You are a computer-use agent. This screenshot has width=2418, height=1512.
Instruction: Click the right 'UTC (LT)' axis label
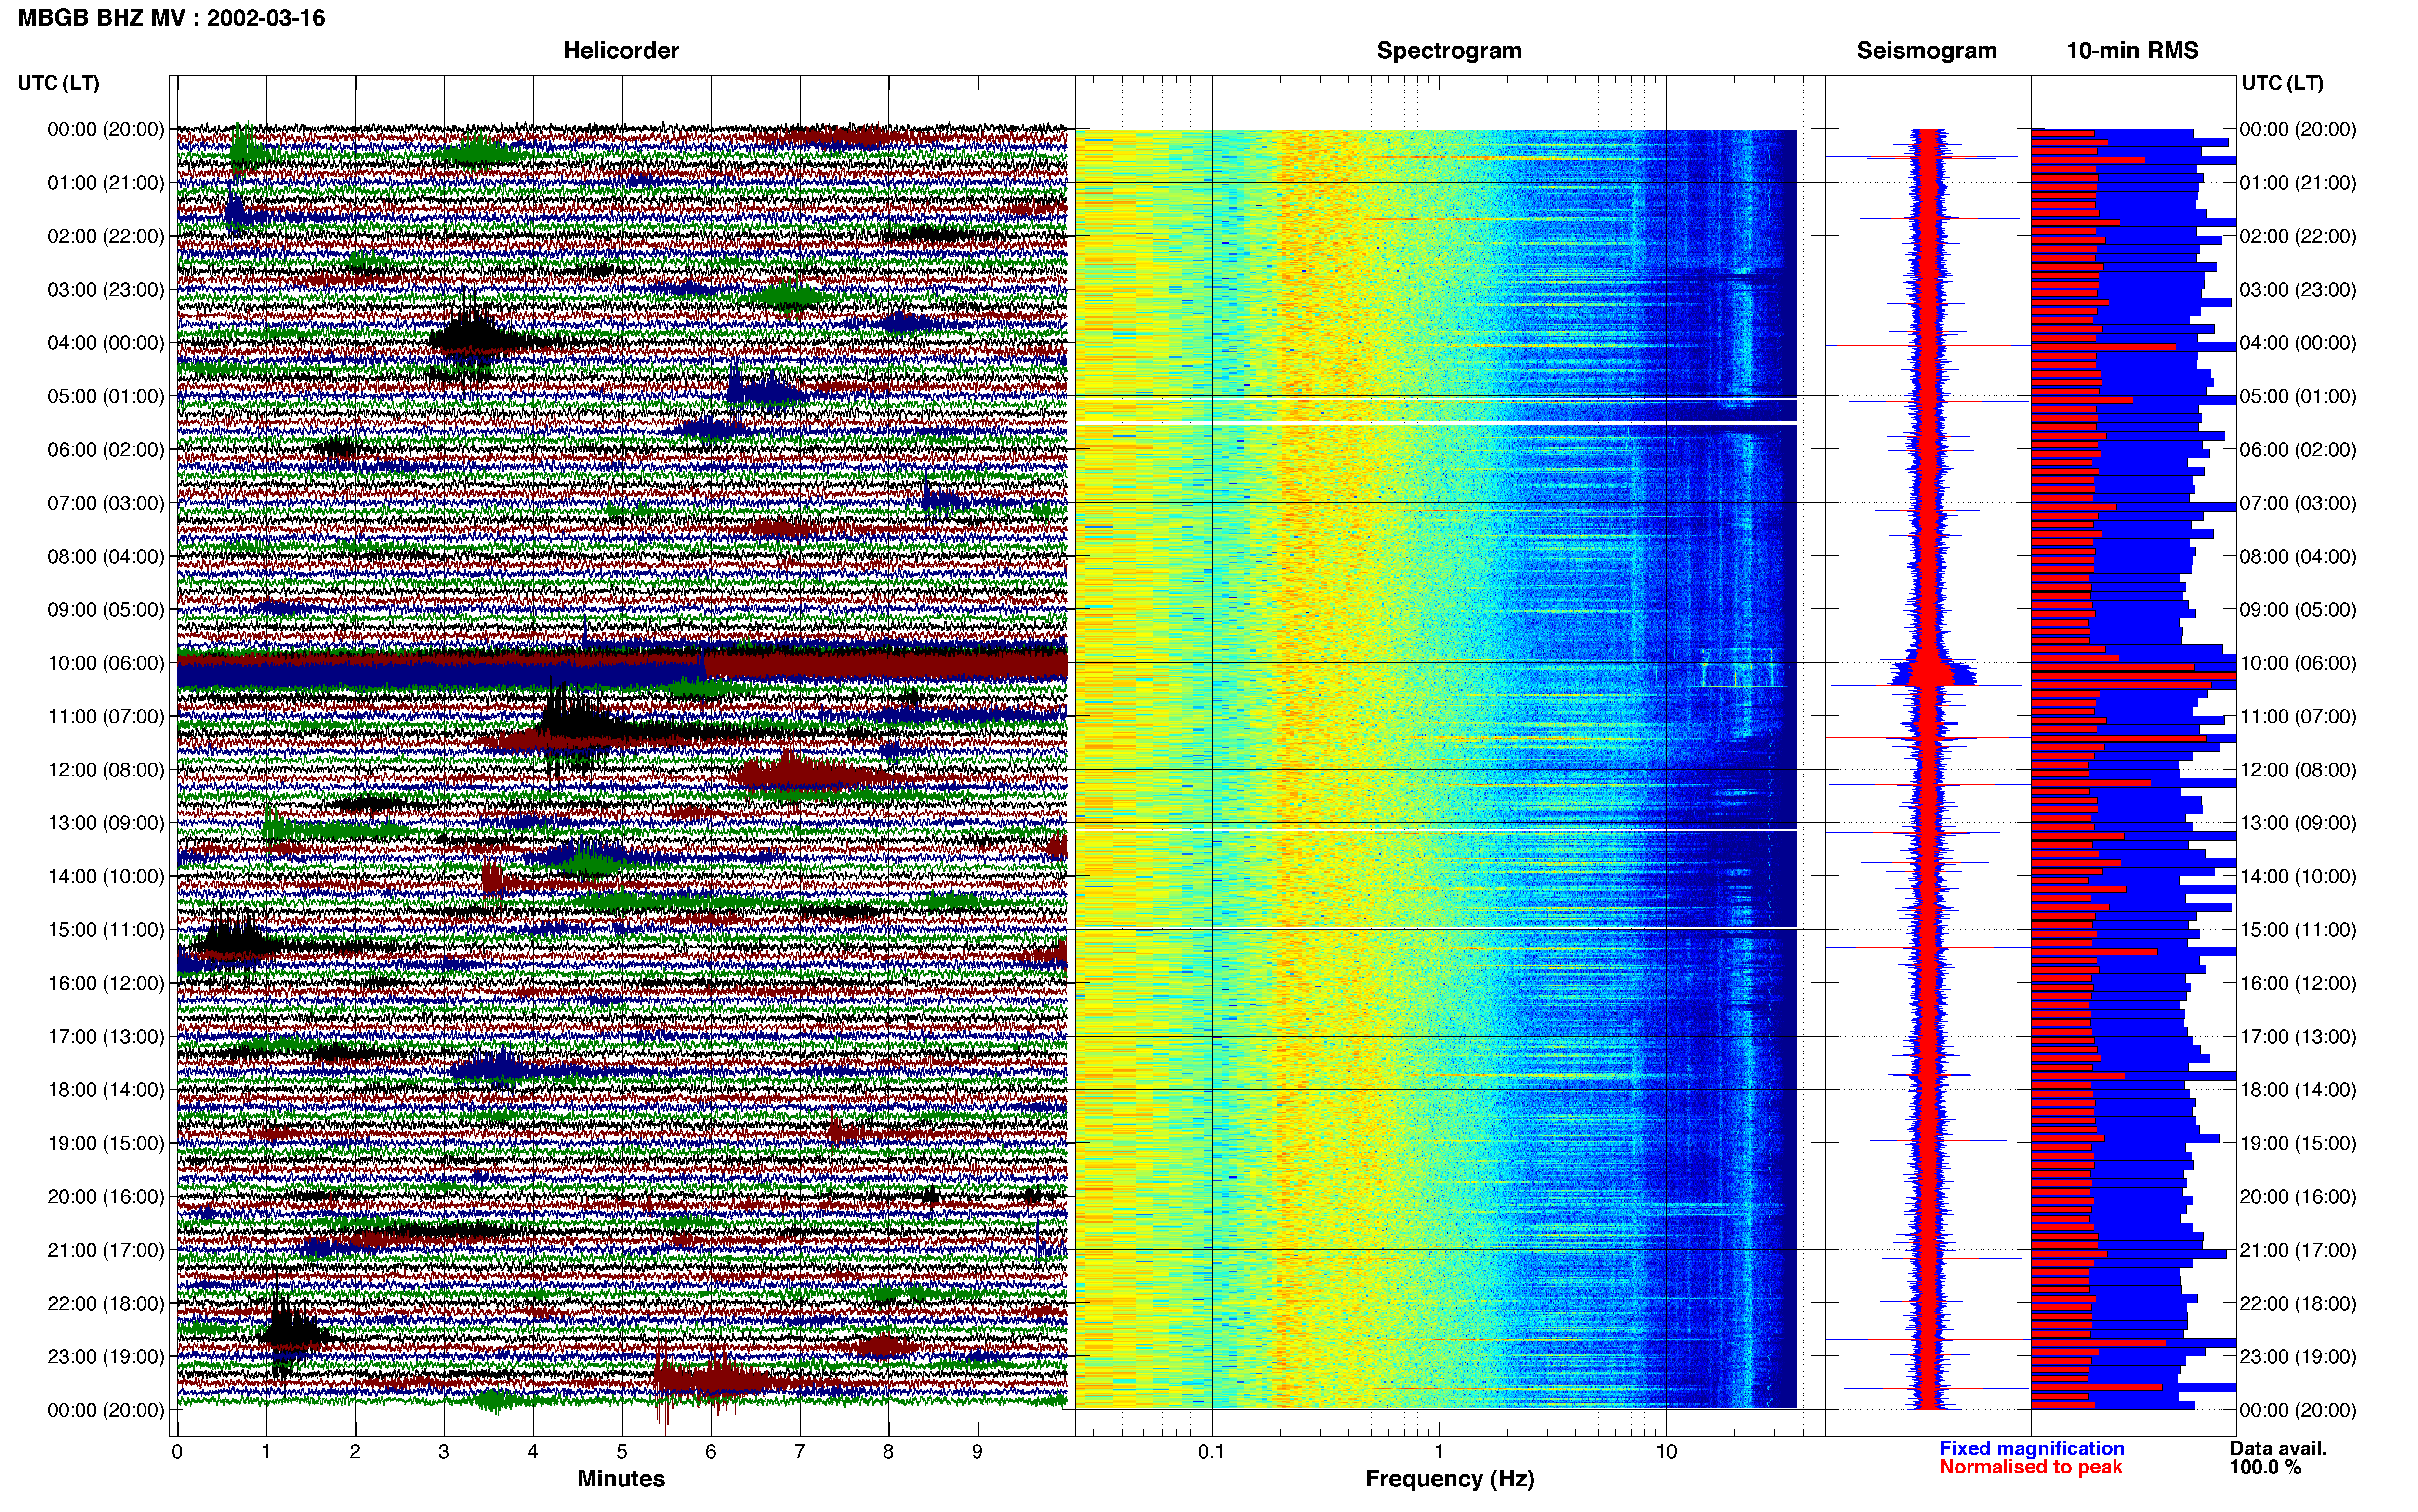pyautogui.click(x=2282, y=83)
